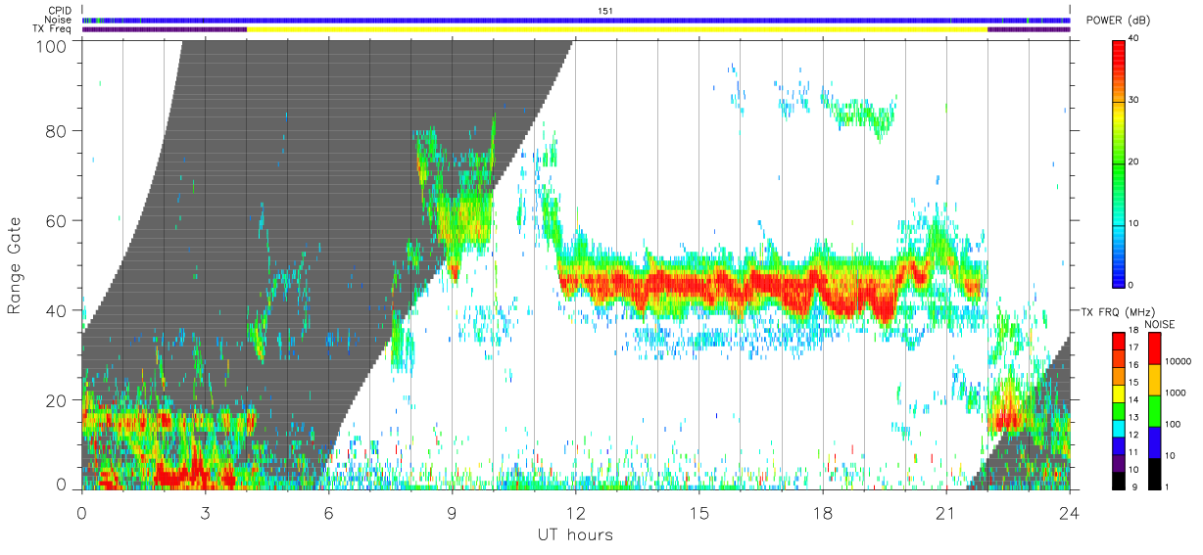This screenshot has height=555, width=1203.
Task: Click the Noise row label
Action: pos(59,20)
